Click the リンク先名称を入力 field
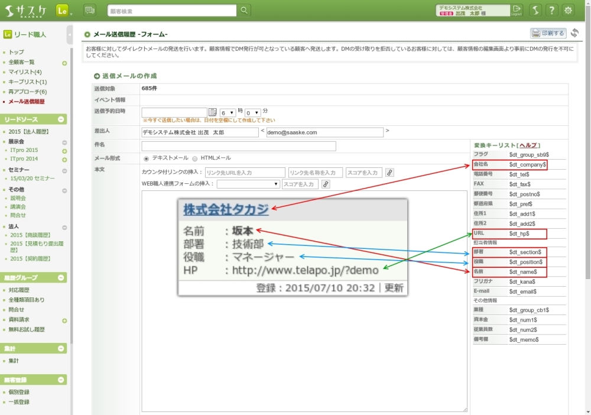Viewport: 591px width, 415px height. pyautogui.click(x=316, y=173)
